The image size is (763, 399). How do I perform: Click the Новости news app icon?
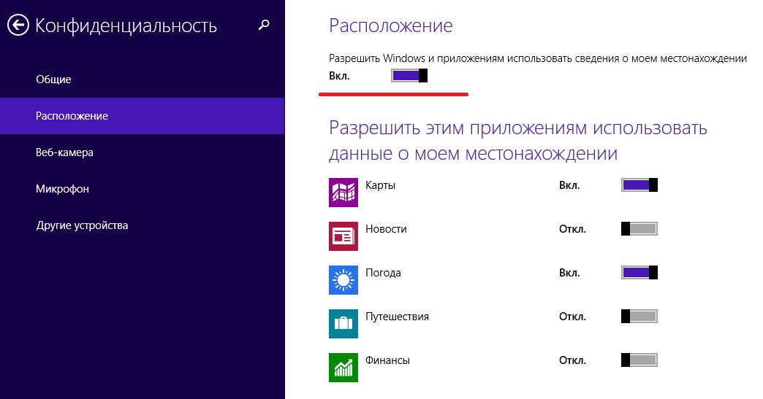pyautogui.click(x=343, y=236)
